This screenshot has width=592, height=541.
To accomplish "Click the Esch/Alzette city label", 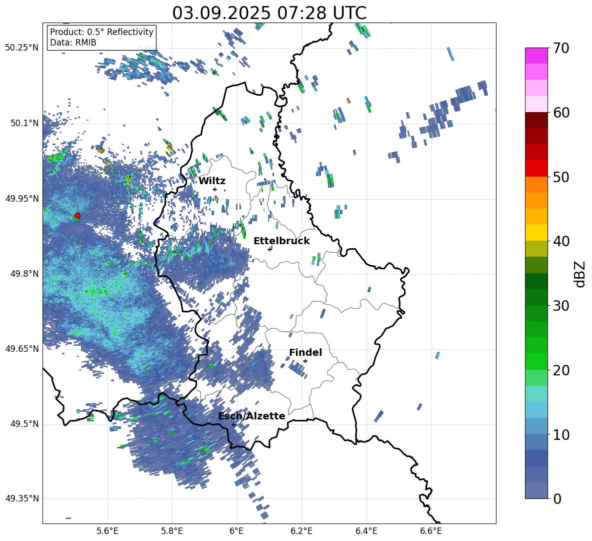I will pos(251,416).
